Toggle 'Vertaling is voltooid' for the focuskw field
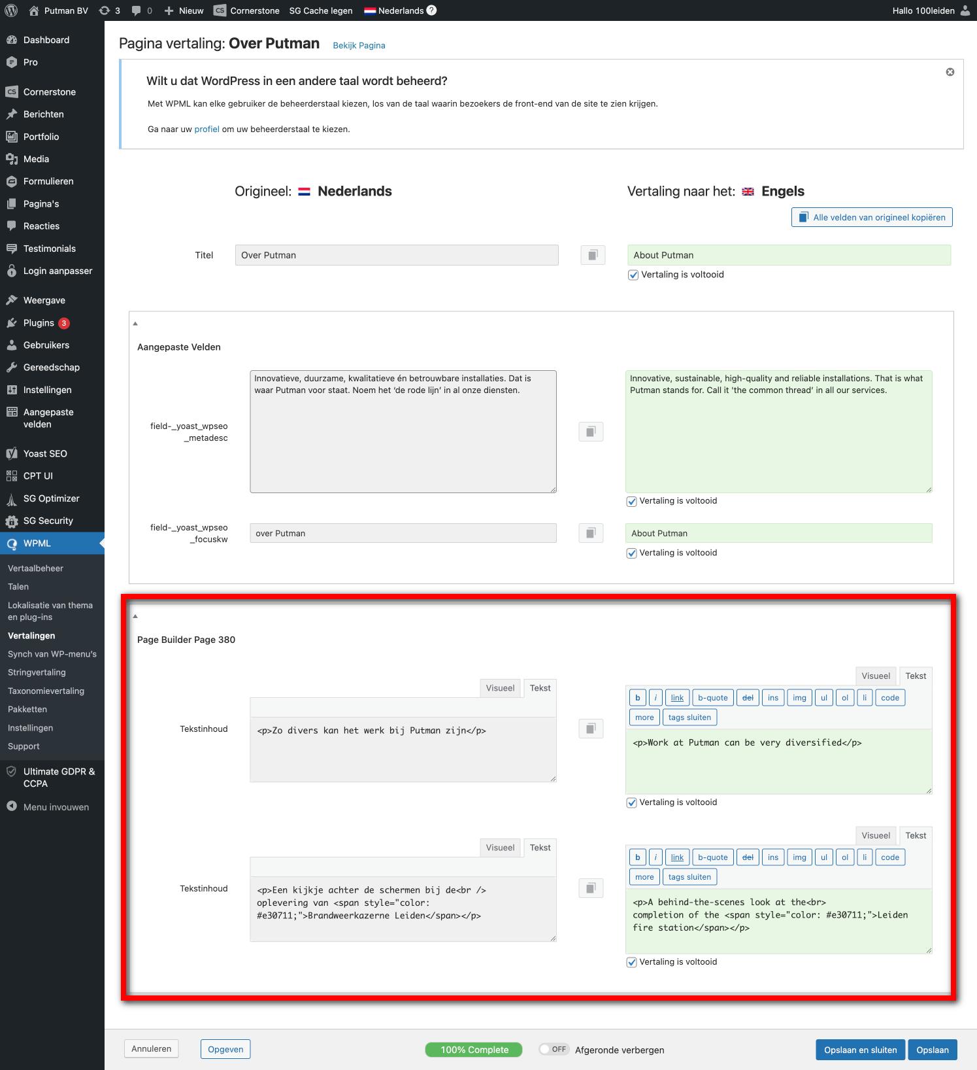 [631, 553]
